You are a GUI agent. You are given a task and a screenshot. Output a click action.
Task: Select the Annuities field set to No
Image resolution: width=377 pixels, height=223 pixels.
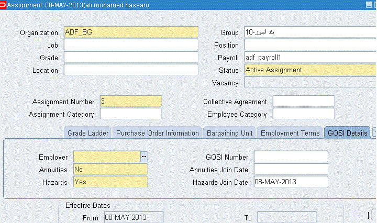(x=110, y=169)
